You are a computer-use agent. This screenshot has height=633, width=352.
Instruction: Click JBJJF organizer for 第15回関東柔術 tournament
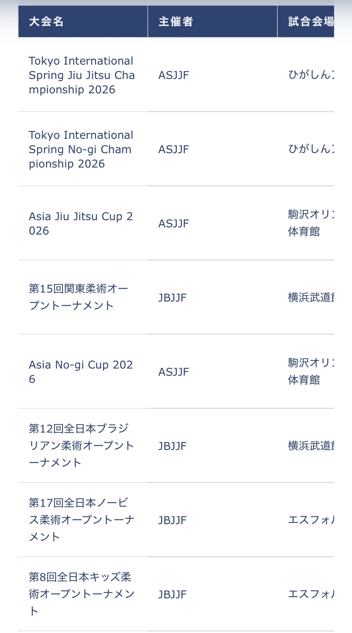point(172,298)
